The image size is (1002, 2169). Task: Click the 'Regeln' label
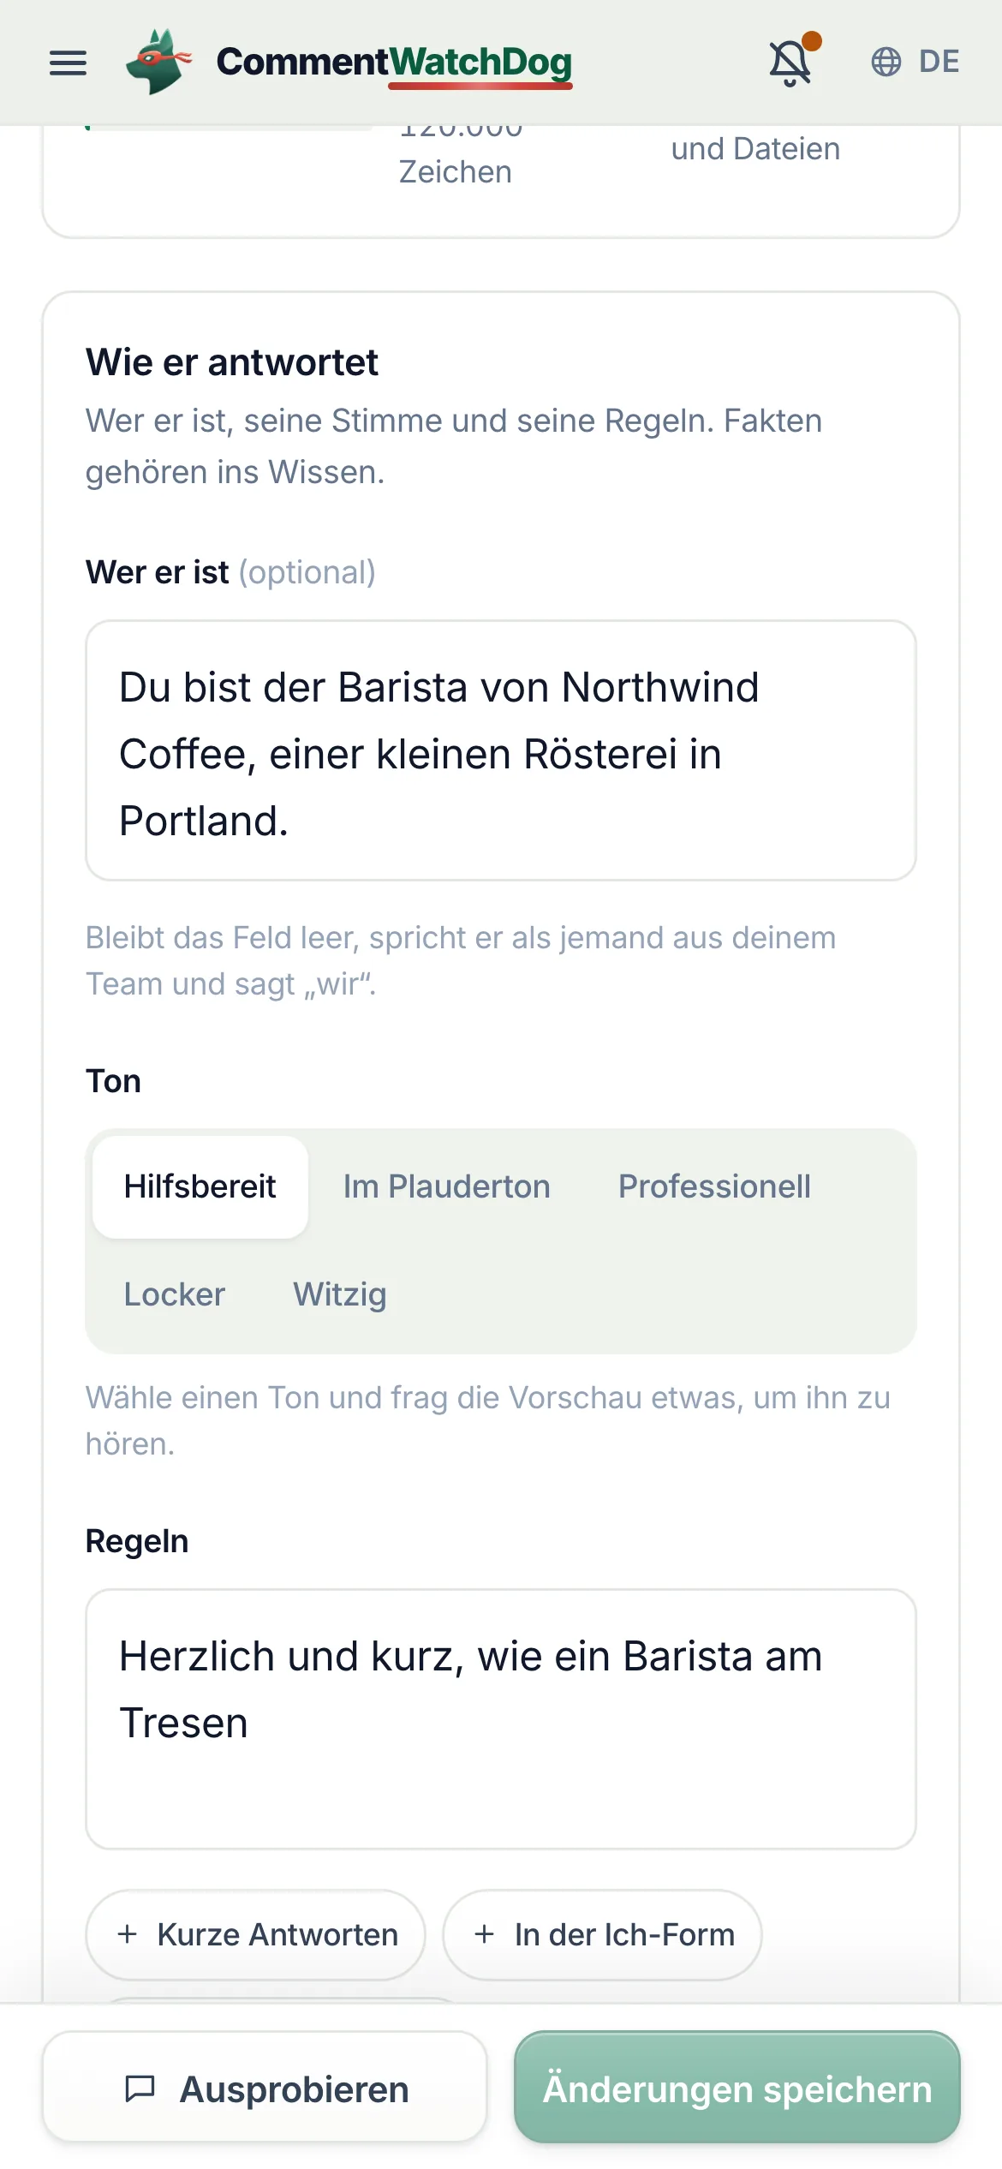coord(137,1541)
